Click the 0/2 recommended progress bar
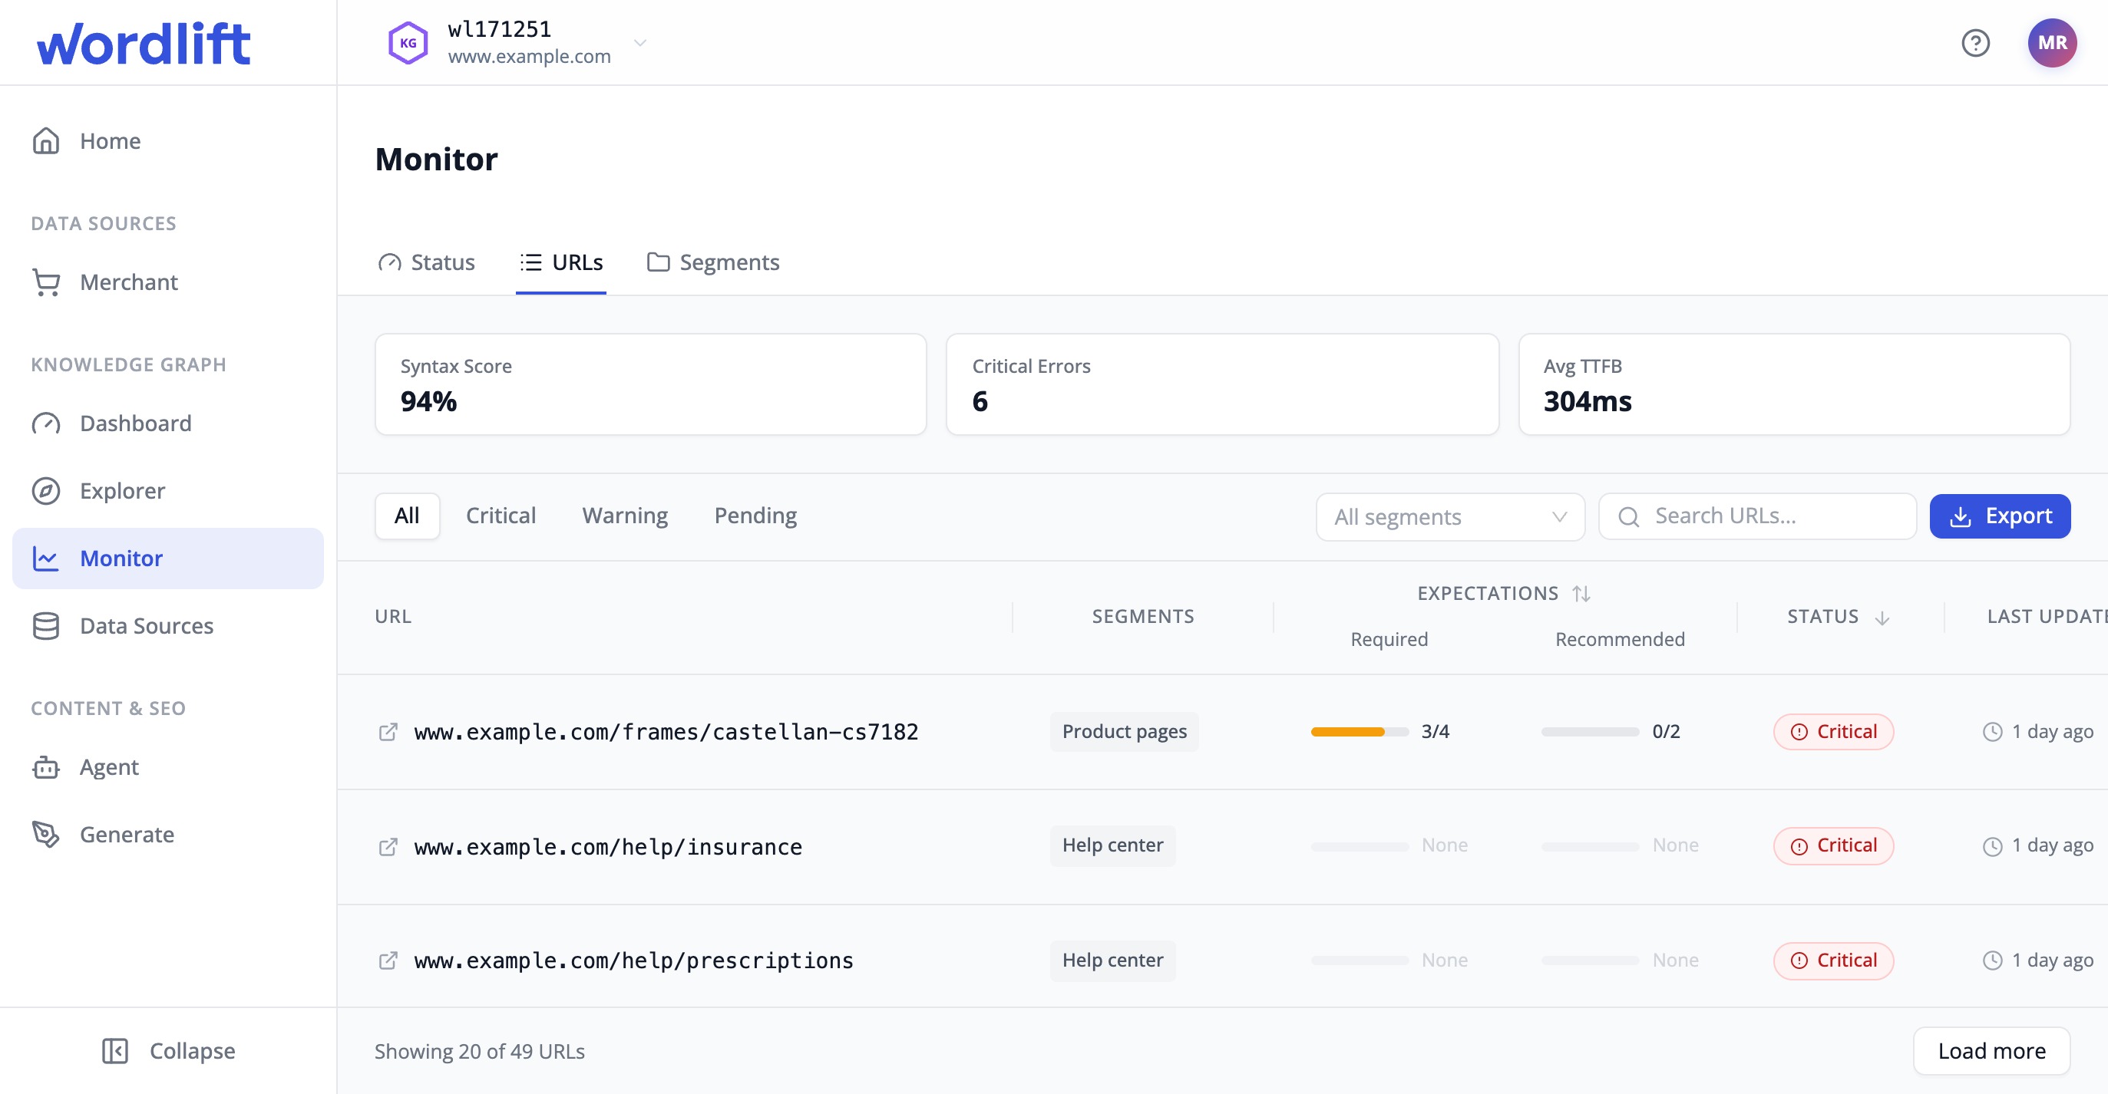This screenshot has height=1094, width=2108. click(x=1590, y=732)
